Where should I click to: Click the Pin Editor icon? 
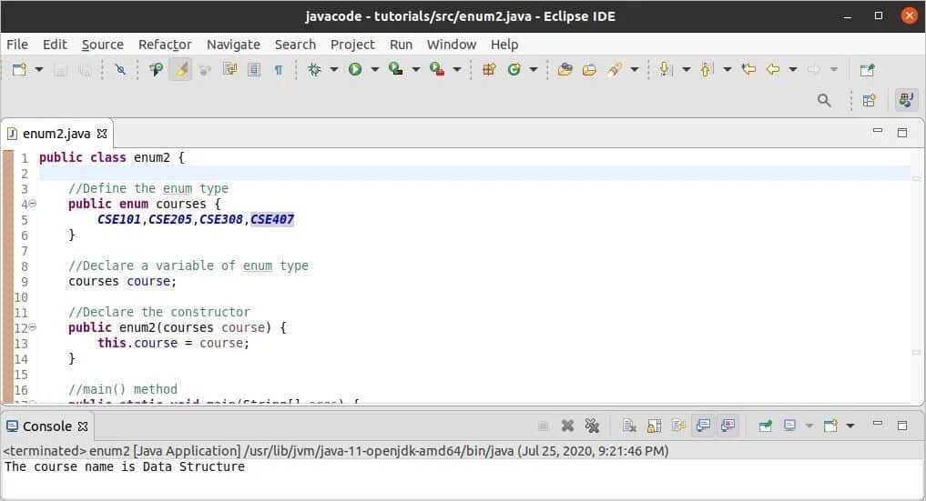pos(867,69)
